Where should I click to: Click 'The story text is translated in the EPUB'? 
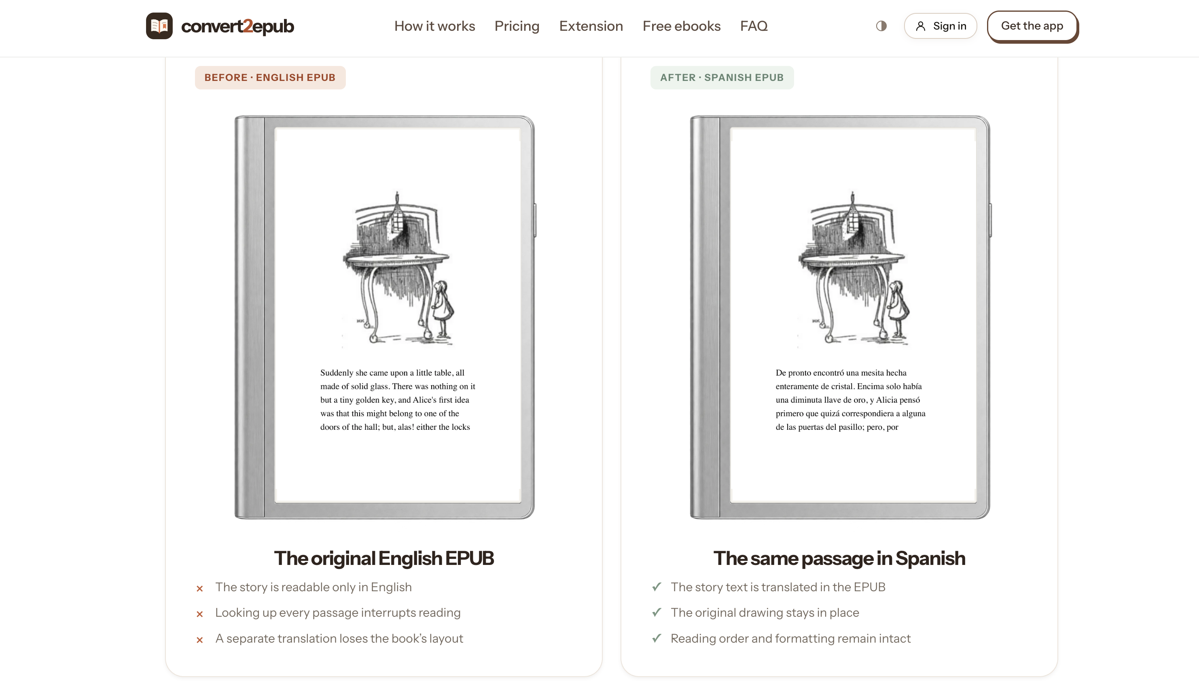coord(777,587)
